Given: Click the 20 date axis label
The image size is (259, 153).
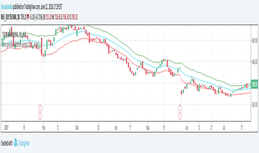Looking at the screenshot, I should click(x=98, y=128).
